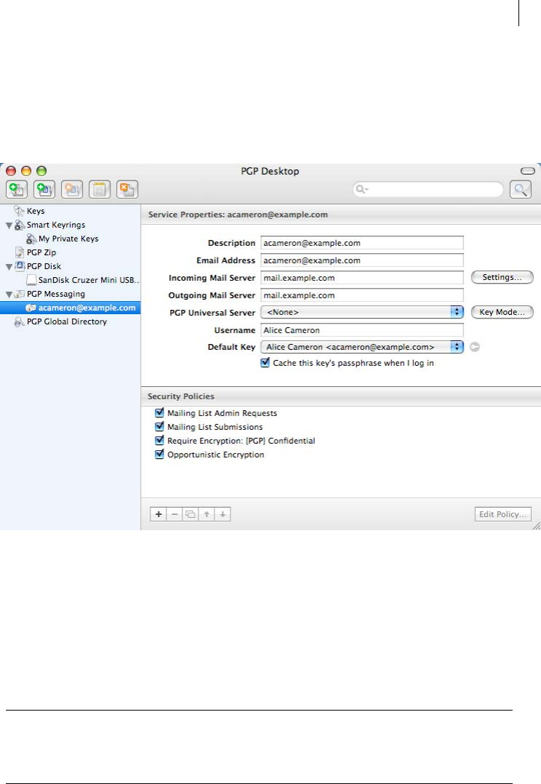Click the Edit Policy... button
Viewport: 541px width, 784px height.
point(502,514)
